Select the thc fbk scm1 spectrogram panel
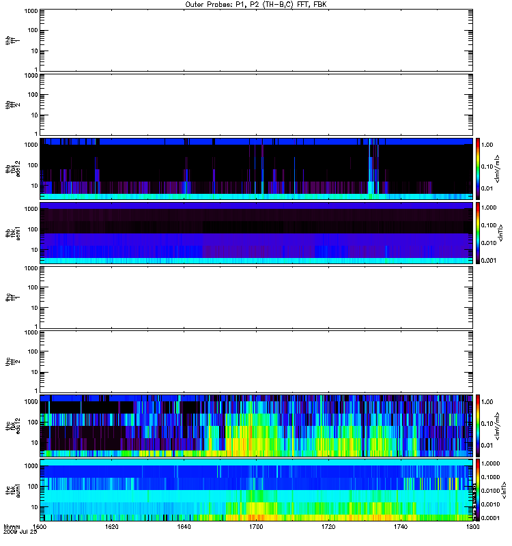 pyautogui.click(x=256, y=490)
